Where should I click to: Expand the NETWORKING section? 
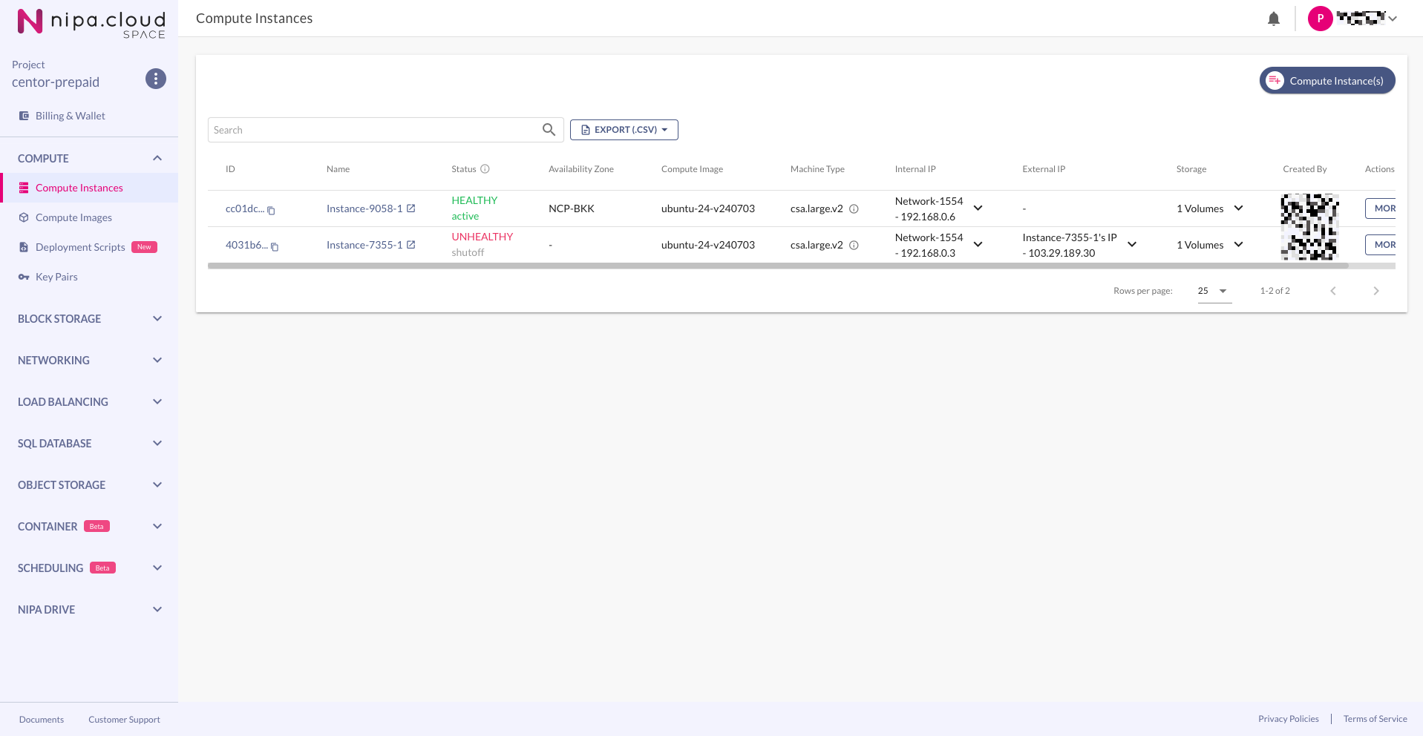(x=157, y=360)
